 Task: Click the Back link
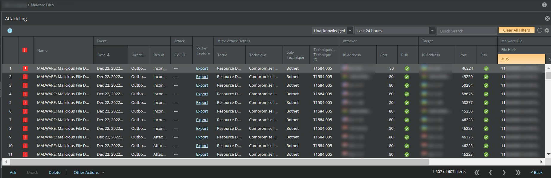[x=536, y=172]
